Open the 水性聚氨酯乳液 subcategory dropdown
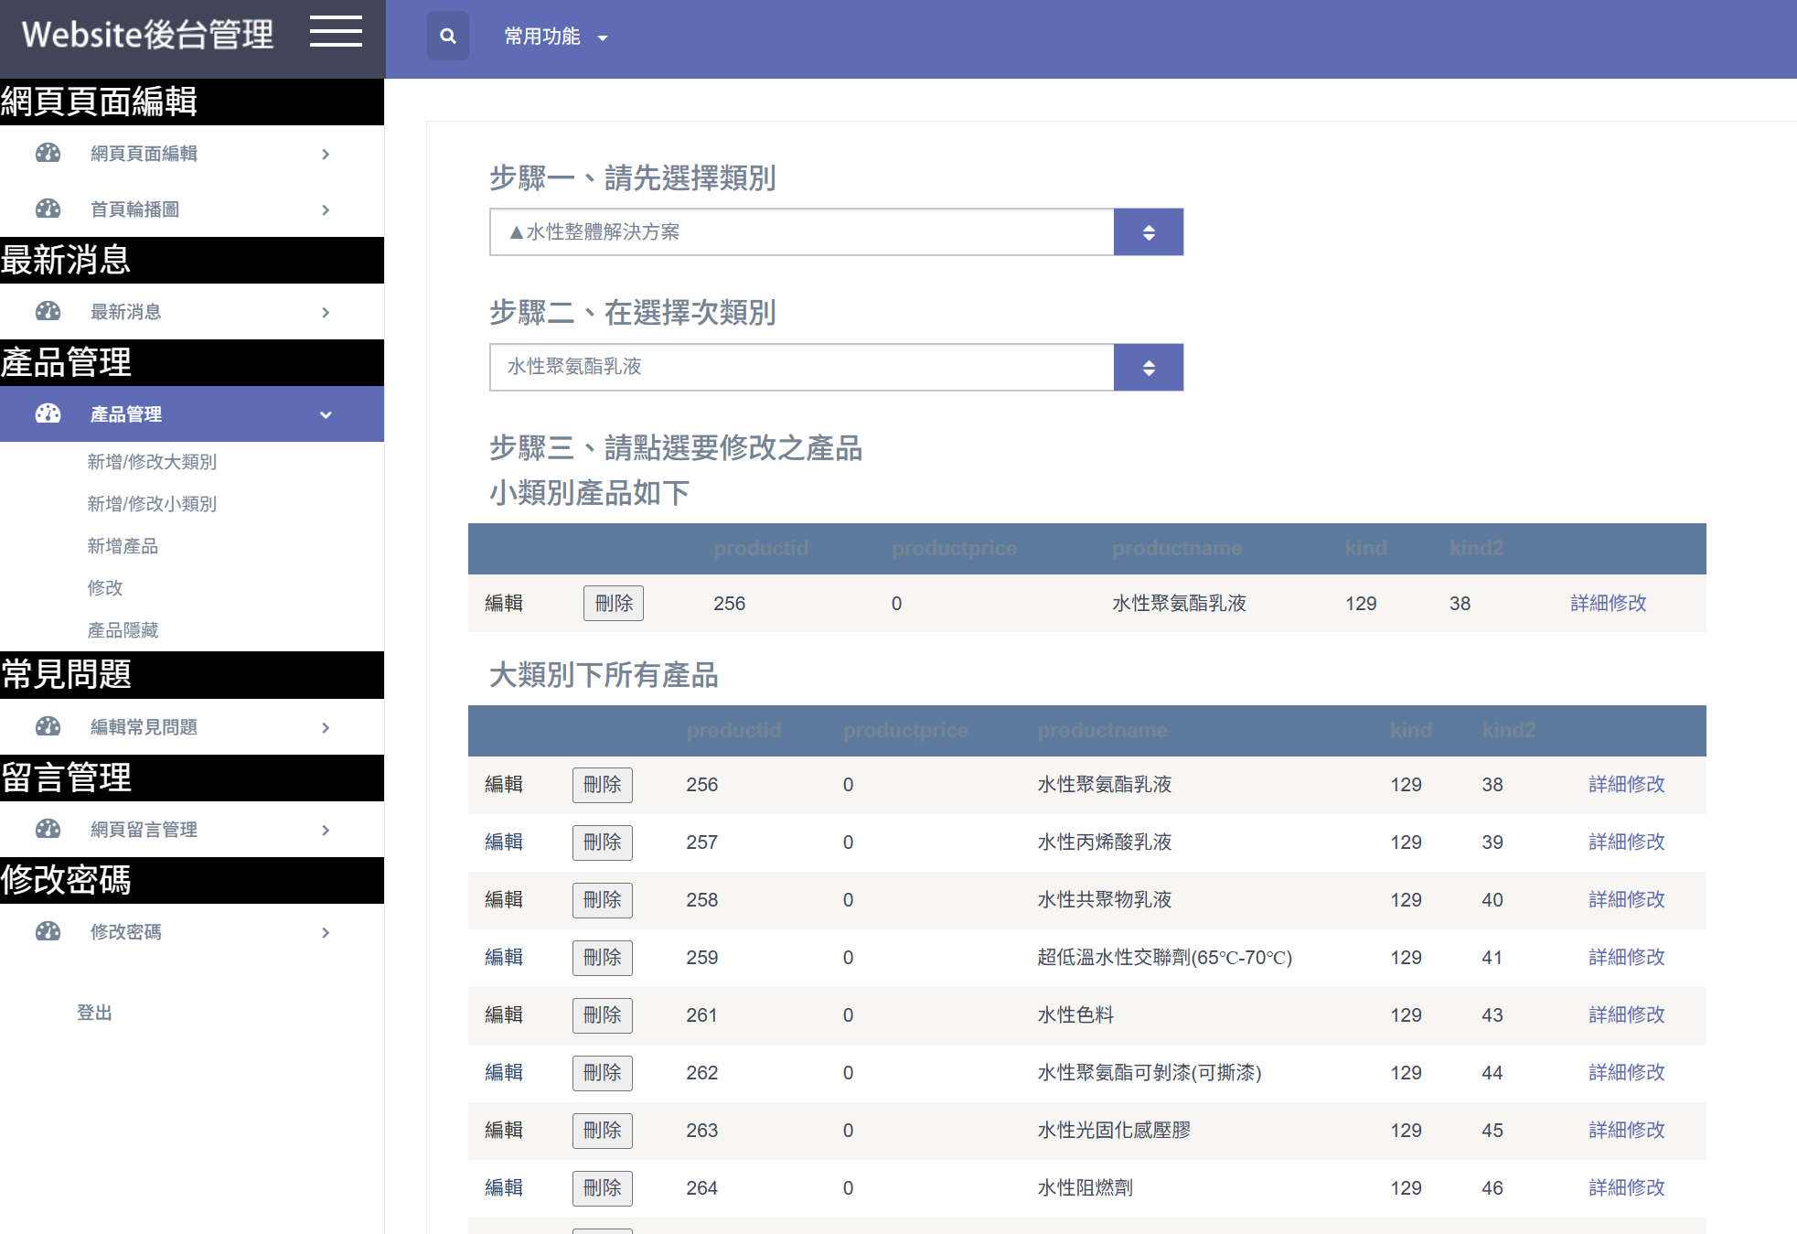 tap(836, 367)
